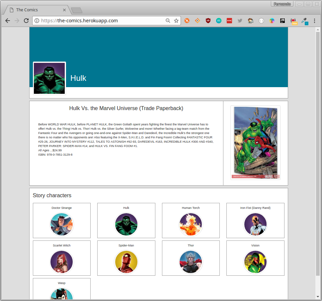Reload the page with refresh icon
Screen dimensions: 322x301
tap(26, 21)
